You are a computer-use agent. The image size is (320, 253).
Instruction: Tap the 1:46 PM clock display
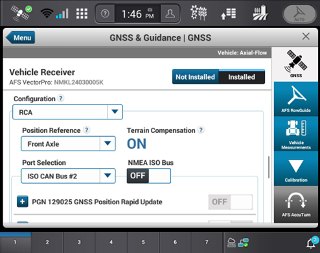(x=137, y=14)
